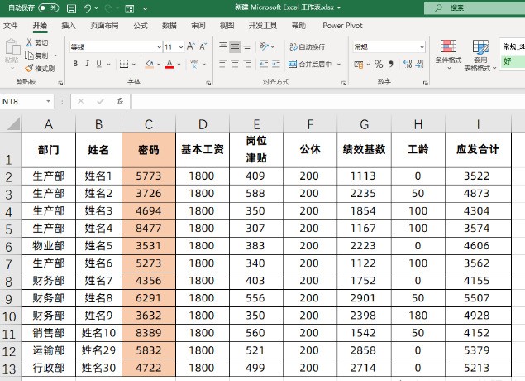Open the Font group dialog launcher
Viewport: 525px width, 381px height.
208,83
